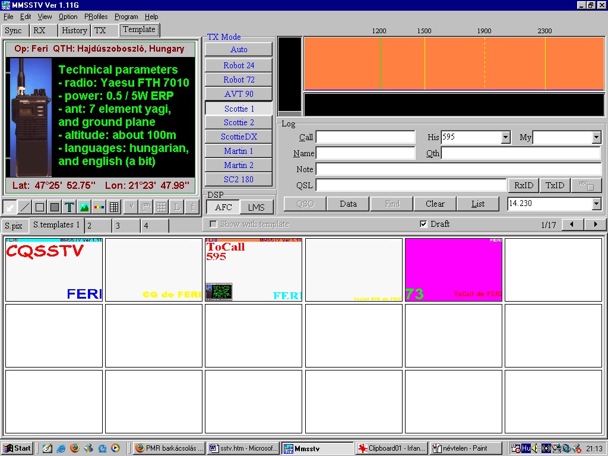
Task: Select the arrow pointer tool
Action: click(10, 207)
